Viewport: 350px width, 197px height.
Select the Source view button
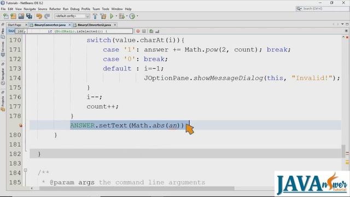click(x=11, y=31)
